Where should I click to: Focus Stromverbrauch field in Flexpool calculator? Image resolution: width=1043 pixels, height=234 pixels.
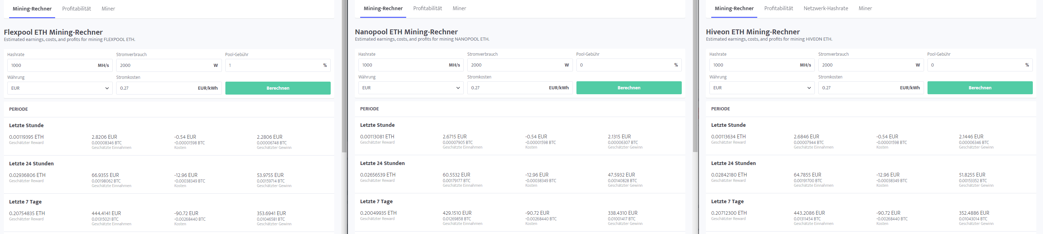169,66
